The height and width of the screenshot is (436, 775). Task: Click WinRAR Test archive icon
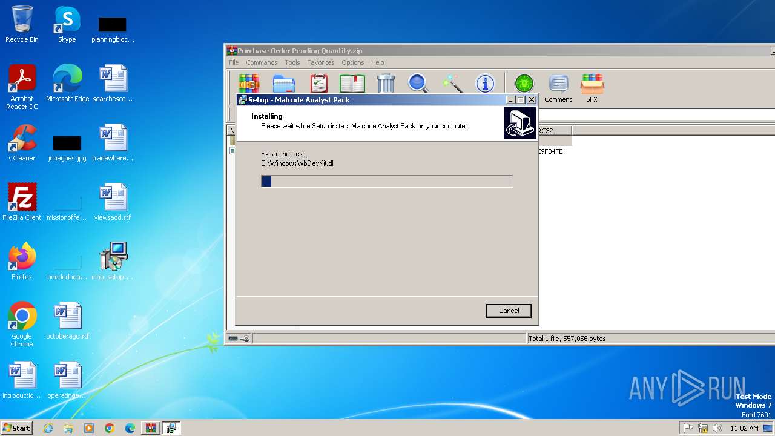[x=318, y=84]
